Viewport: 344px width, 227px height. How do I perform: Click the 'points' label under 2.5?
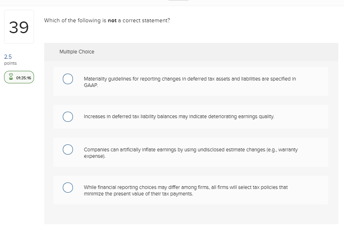click(x=10, y=64)
